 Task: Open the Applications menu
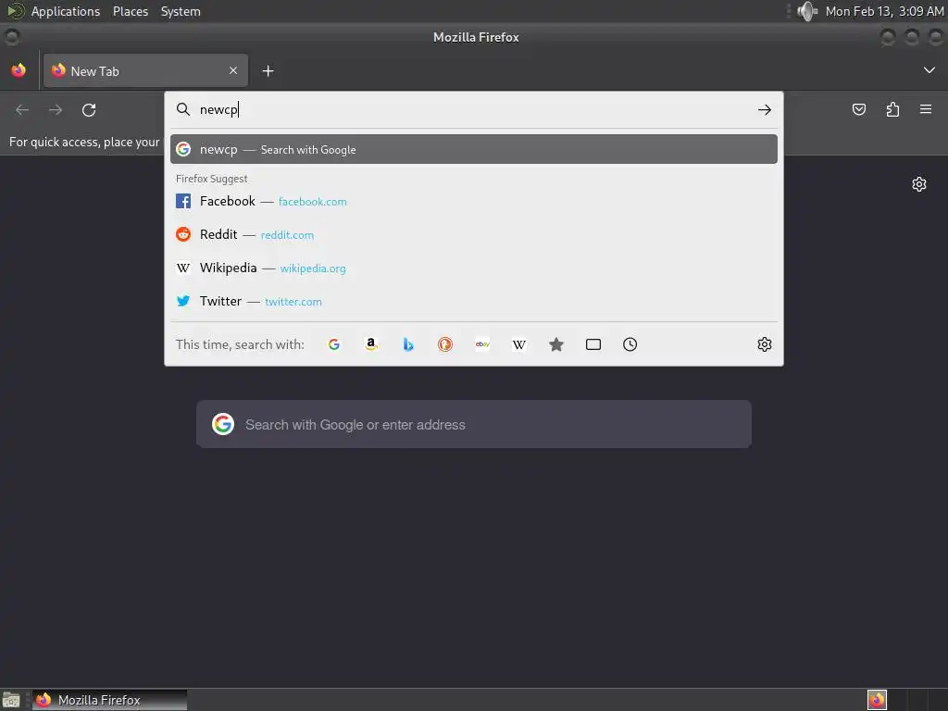tap(66, 11)
